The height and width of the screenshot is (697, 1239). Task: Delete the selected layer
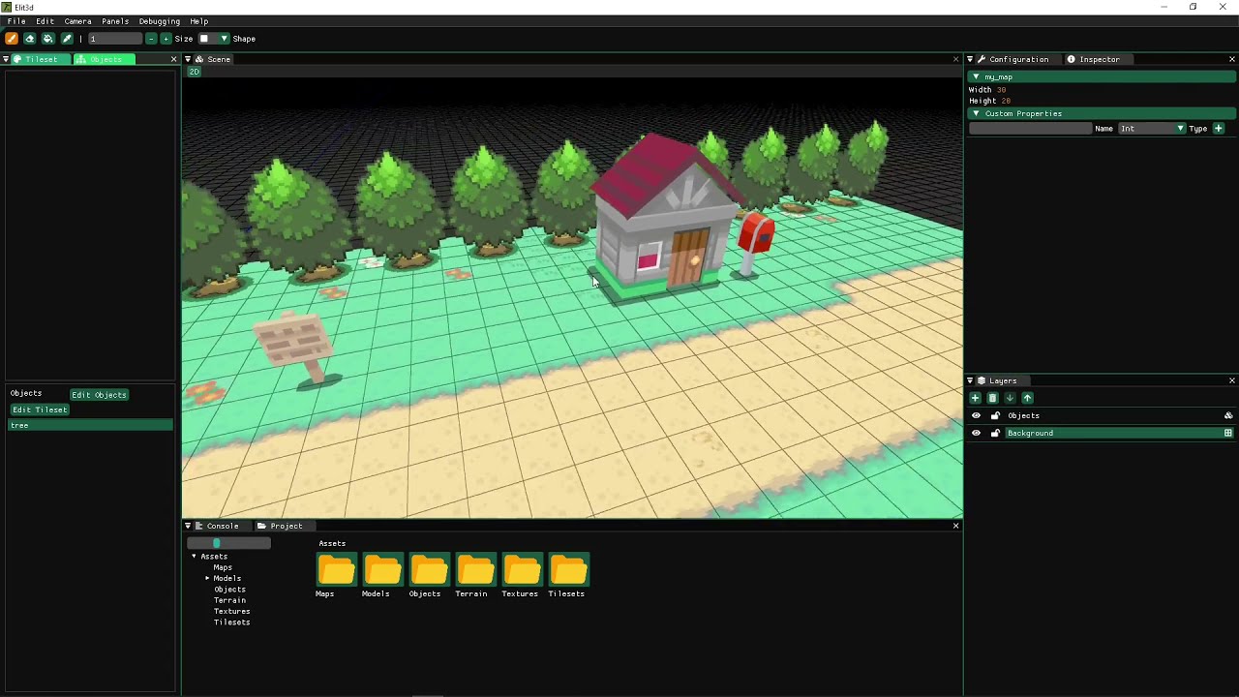point(993,398)
